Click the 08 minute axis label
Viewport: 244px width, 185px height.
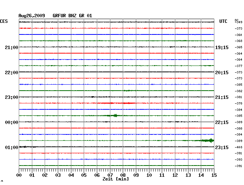[x=123, y=175]
